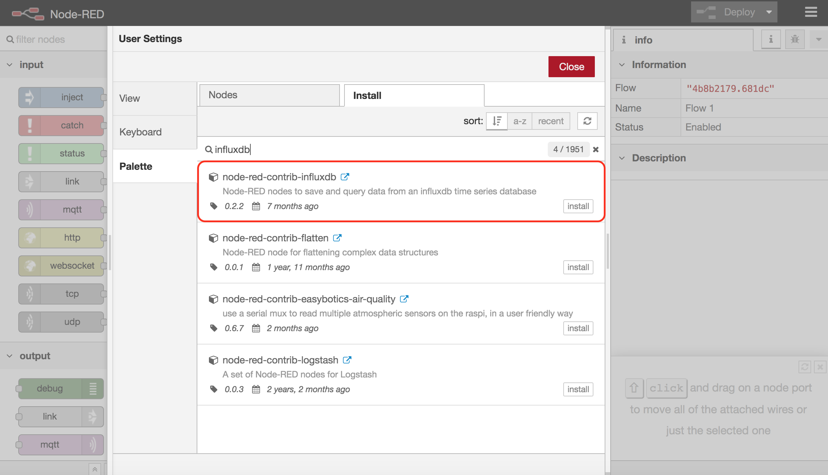Click the filter nodes search box
The height and width of the screenshot is (475, 828).
[x=54, y=39]
